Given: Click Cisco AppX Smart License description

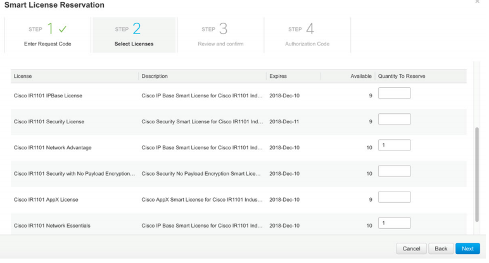Looking at the screenshot, I should 202,200.
